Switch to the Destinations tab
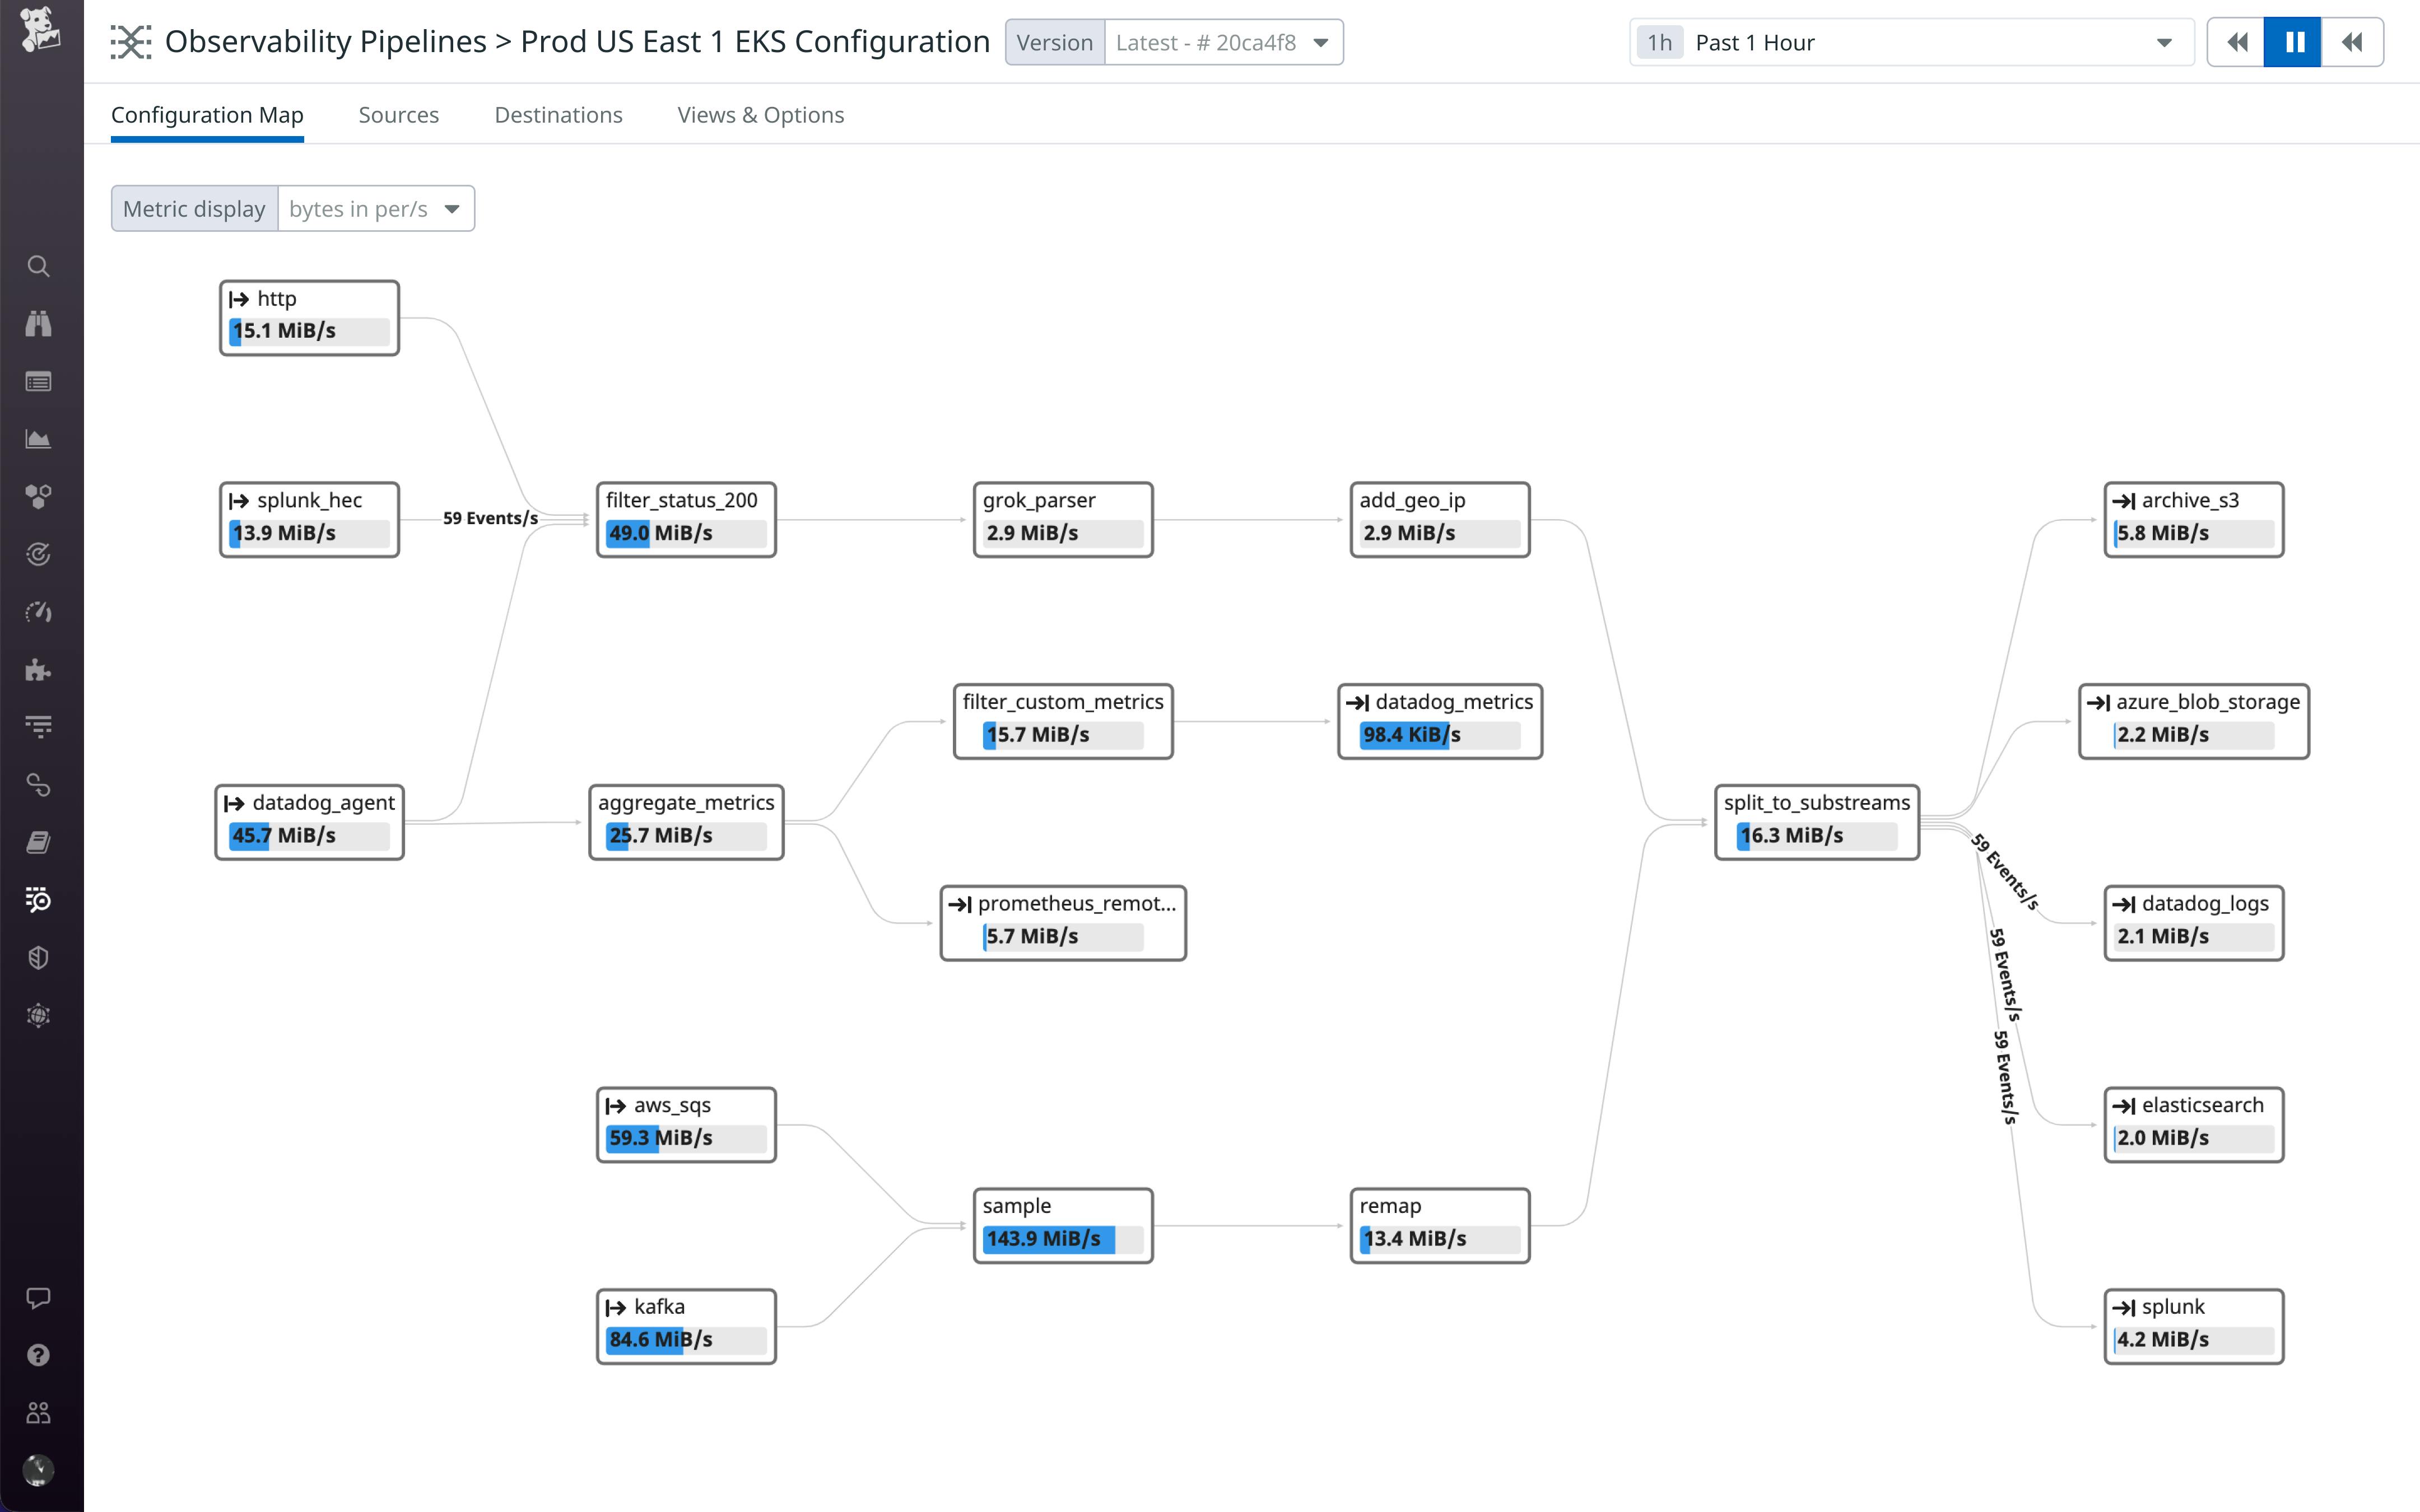Screen dimensions: 2420x1512 pos(558,115)
